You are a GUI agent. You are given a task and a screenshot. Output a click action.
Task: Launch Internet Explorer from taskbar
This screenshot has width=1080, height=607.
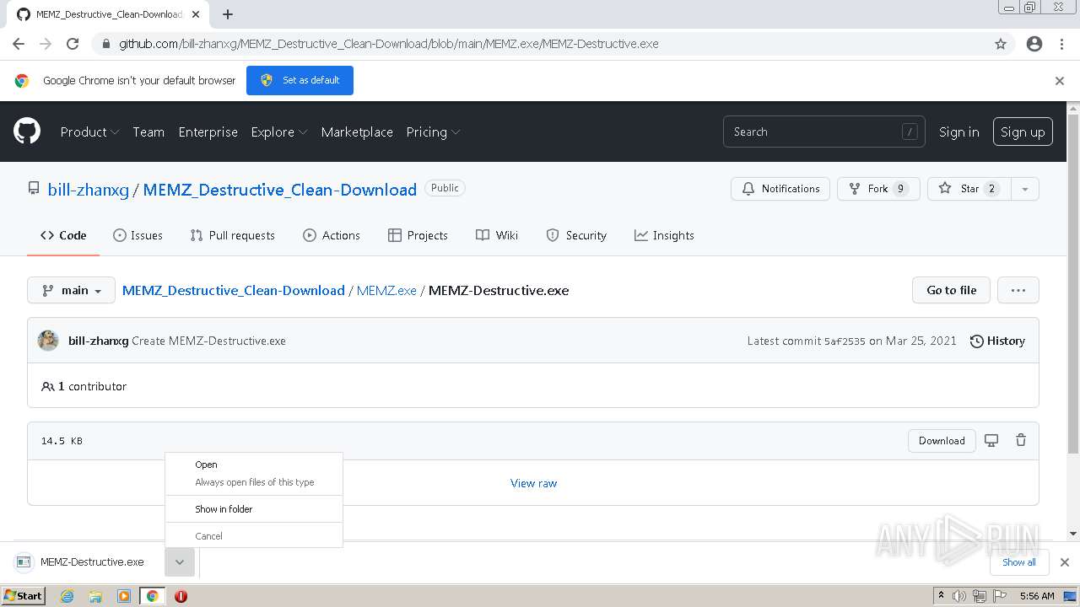(x=67, y=596)
